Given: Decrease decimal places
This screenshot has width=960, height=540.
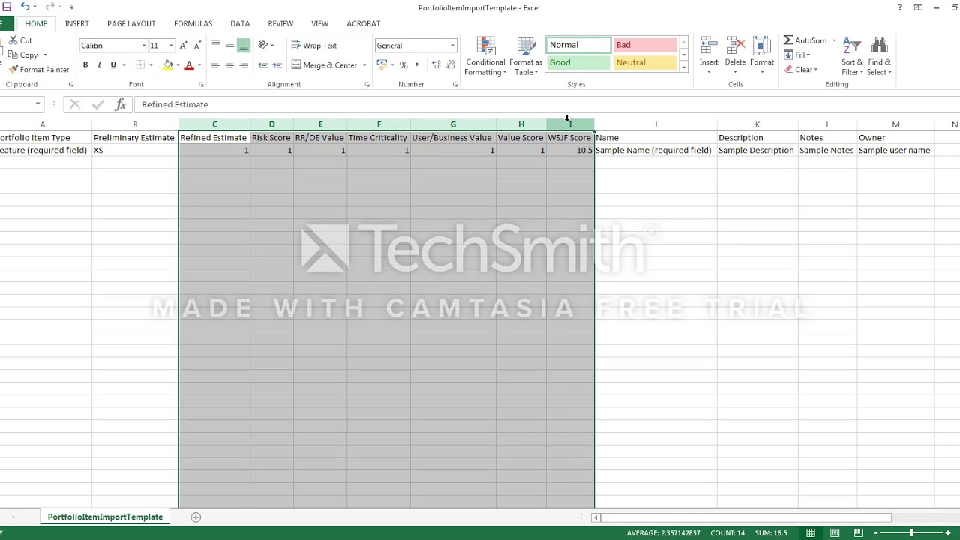Looking at the screenshot, I should point(451,65).
